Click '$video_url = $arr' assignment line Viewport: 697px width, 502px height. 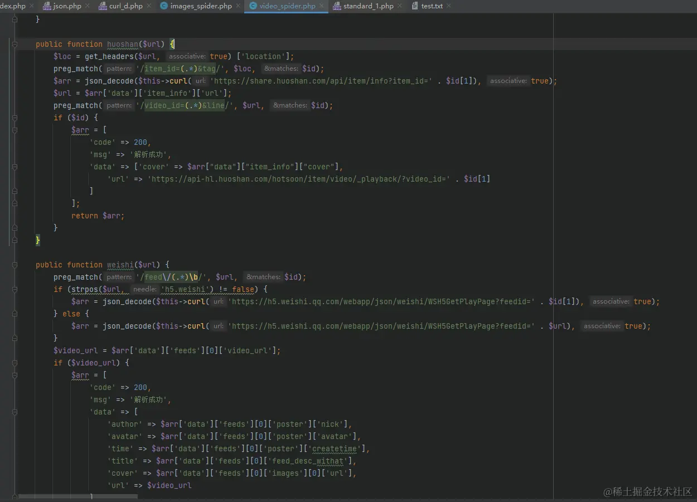(x=167, y=350)
